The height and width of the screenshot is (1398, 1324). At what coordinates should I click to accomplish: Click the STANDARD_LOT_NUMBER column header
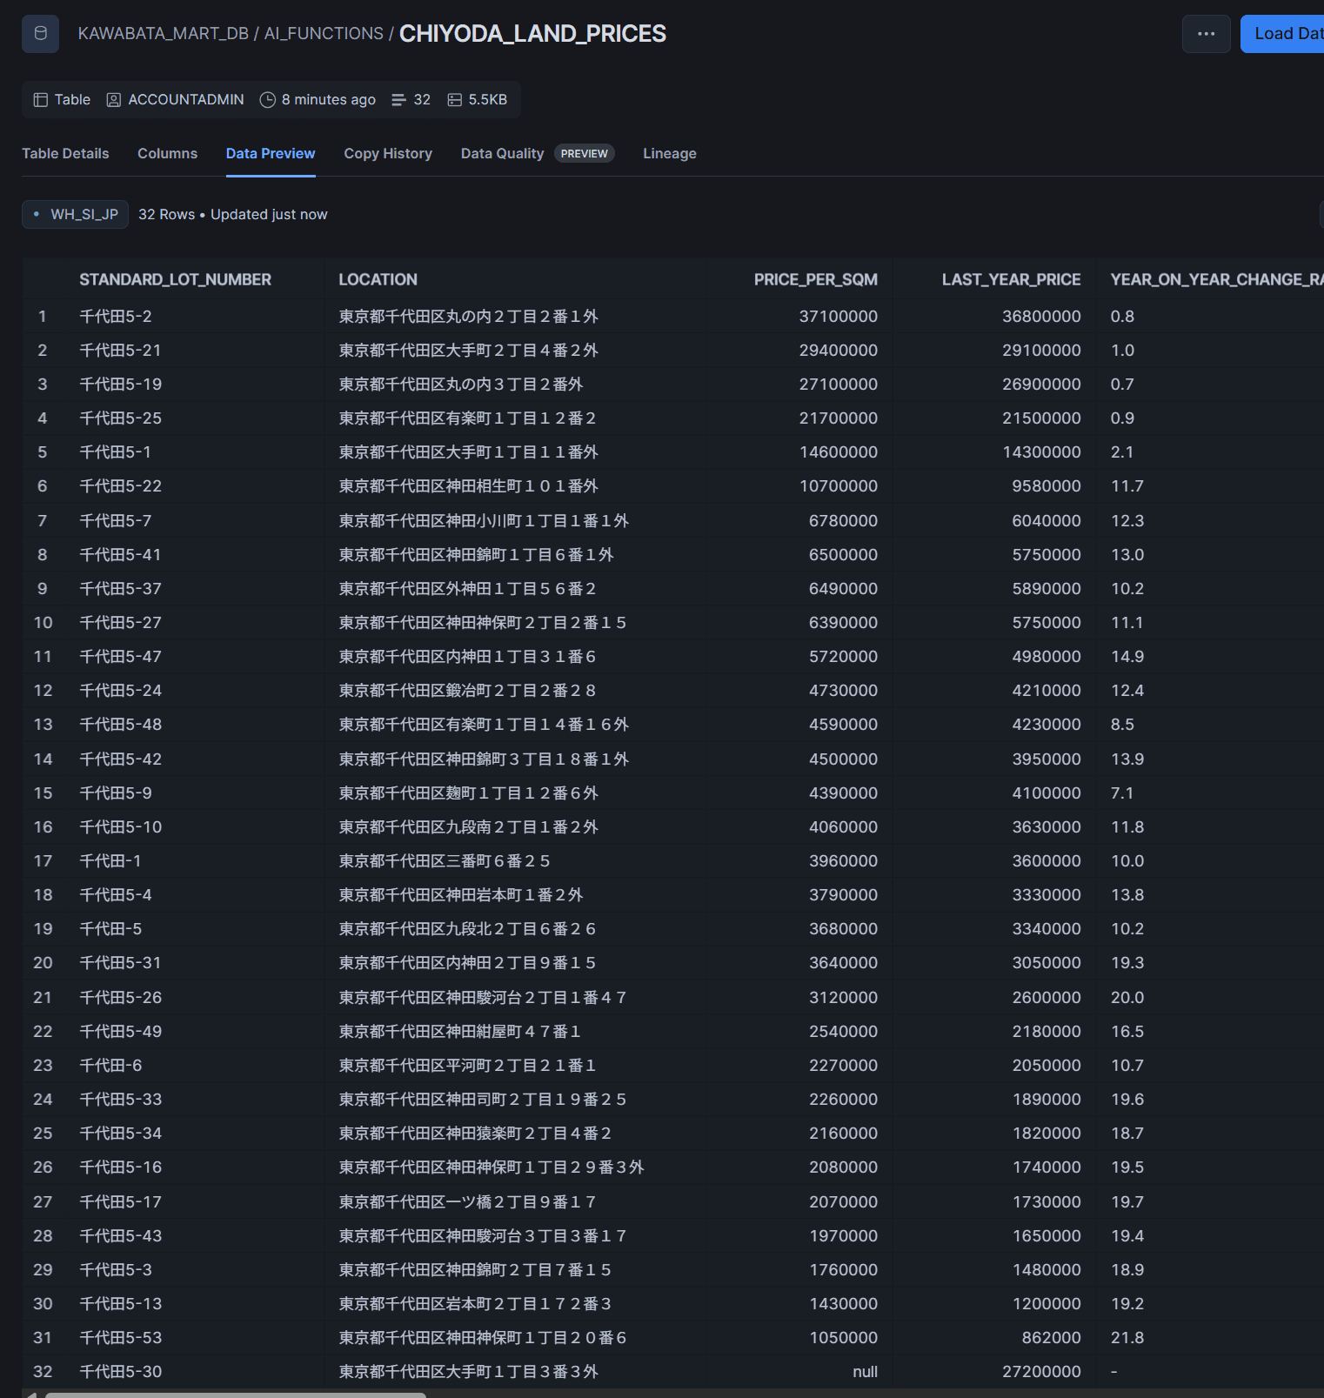coord(175,279)
